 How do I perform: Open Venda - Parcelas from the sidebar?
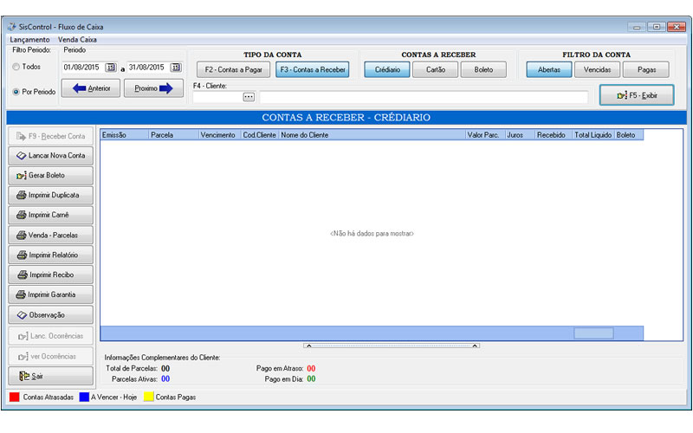click(50, 235)
